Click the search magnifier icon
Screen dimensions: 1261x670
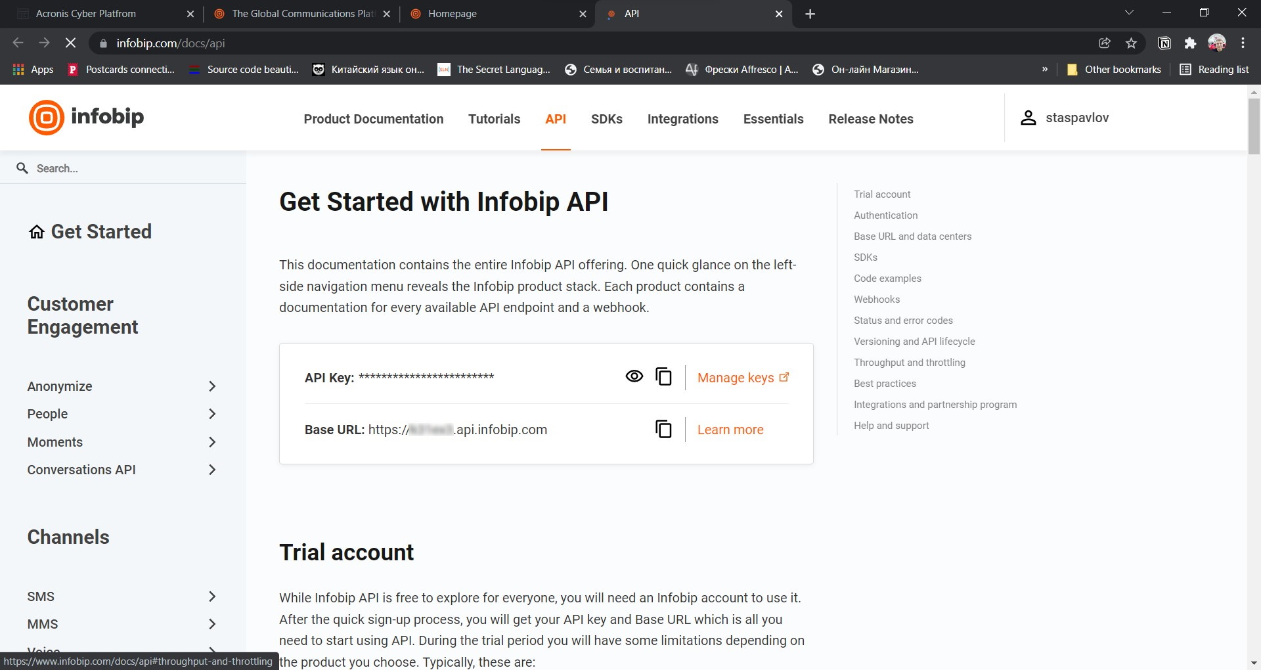(x=22, y=168)
